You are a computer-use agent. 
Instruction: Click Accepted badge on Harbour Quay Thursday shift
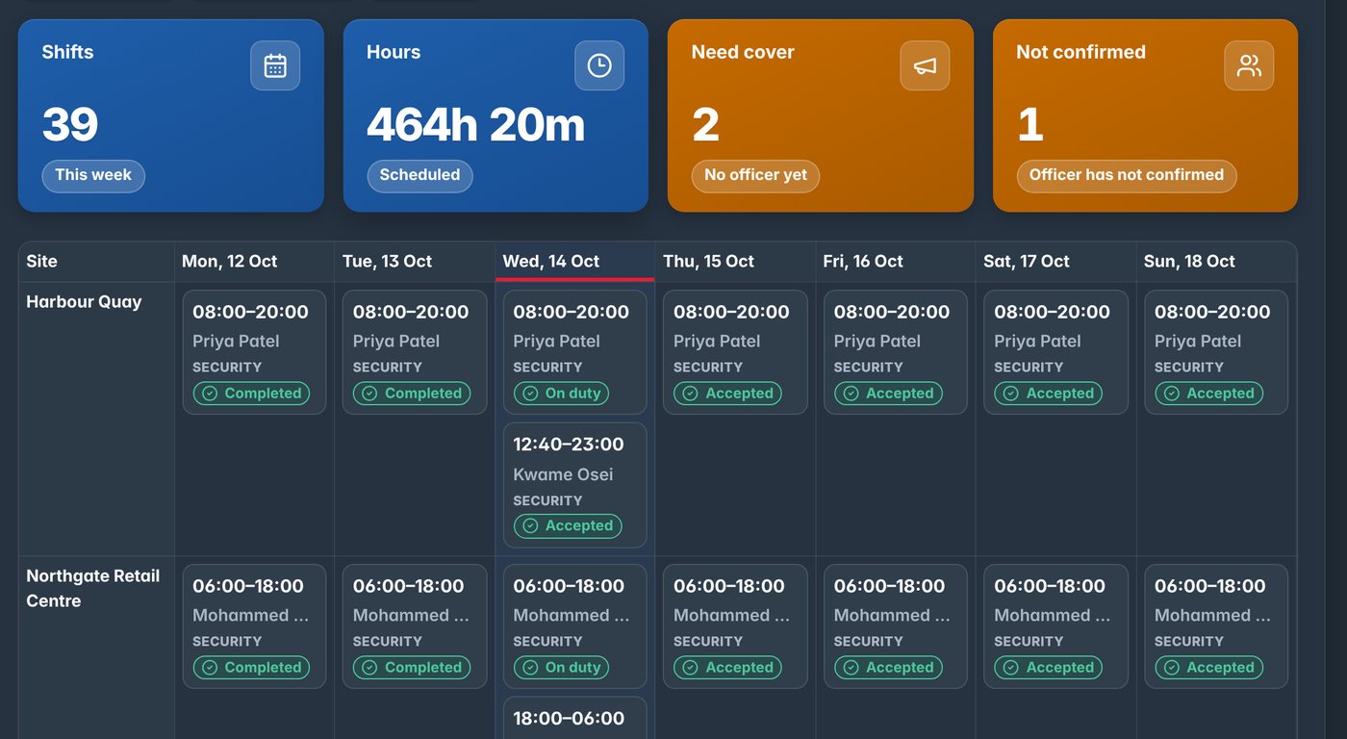point(727,394)
